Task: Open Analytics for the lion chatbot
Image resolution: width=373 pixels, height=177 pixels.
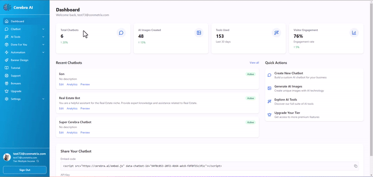Action: pos(72,84)
